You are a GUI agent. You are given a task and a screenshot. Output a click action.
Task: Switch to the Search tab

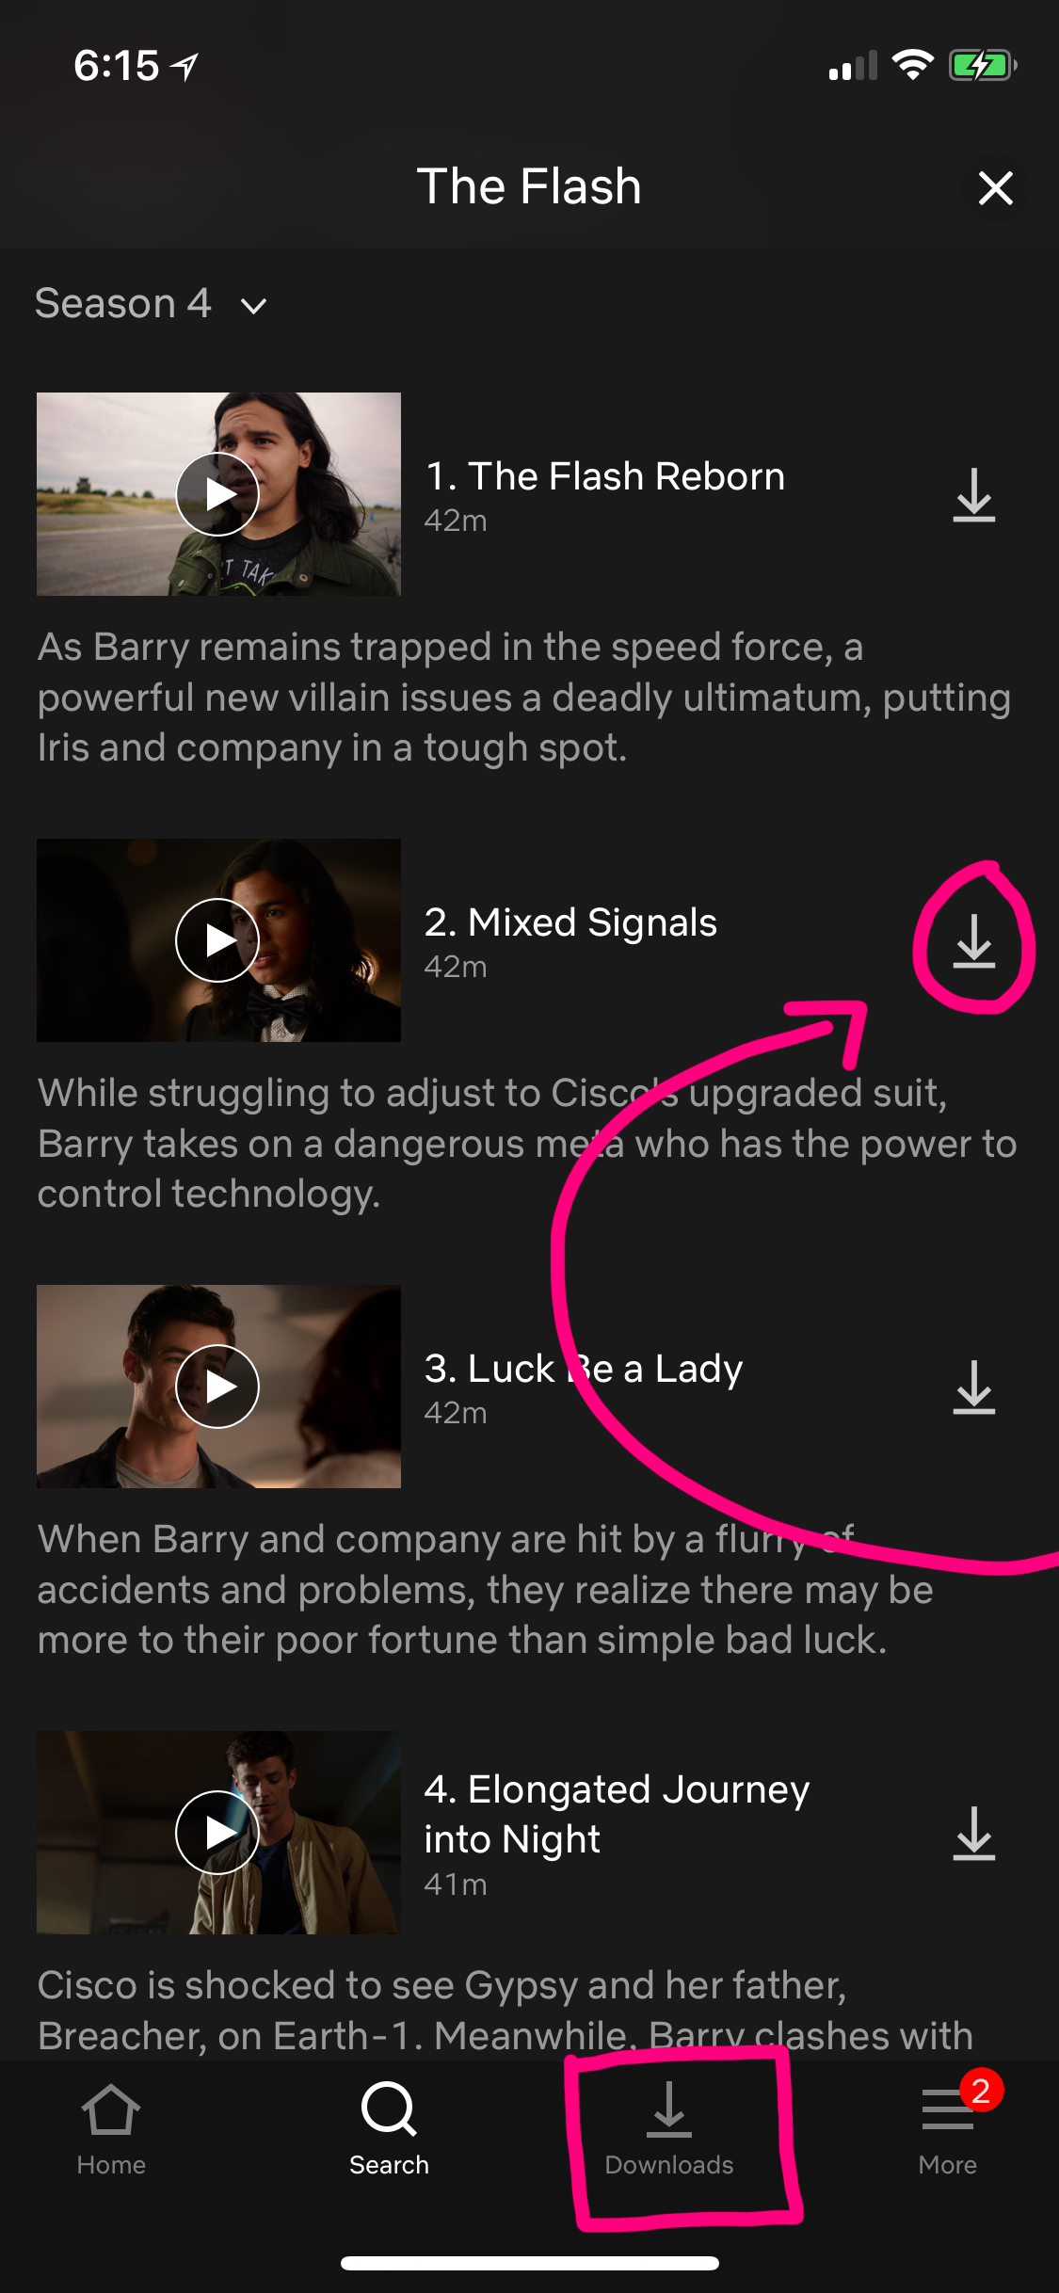click(x=389, y=2129)
